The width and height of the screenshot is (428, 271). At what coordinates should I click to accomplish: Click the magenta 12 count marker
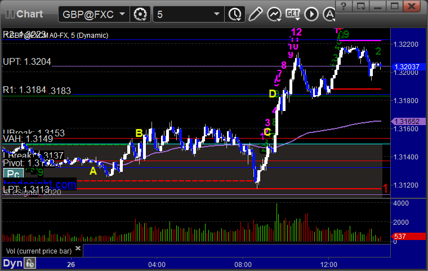296,32
